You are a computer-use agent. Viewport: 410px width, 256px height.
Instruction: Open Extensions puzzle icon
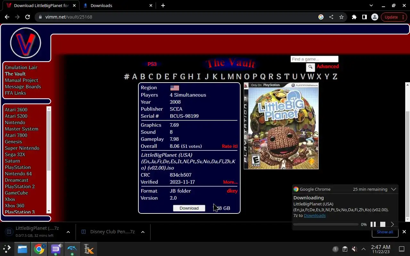[x=354, y=17]
